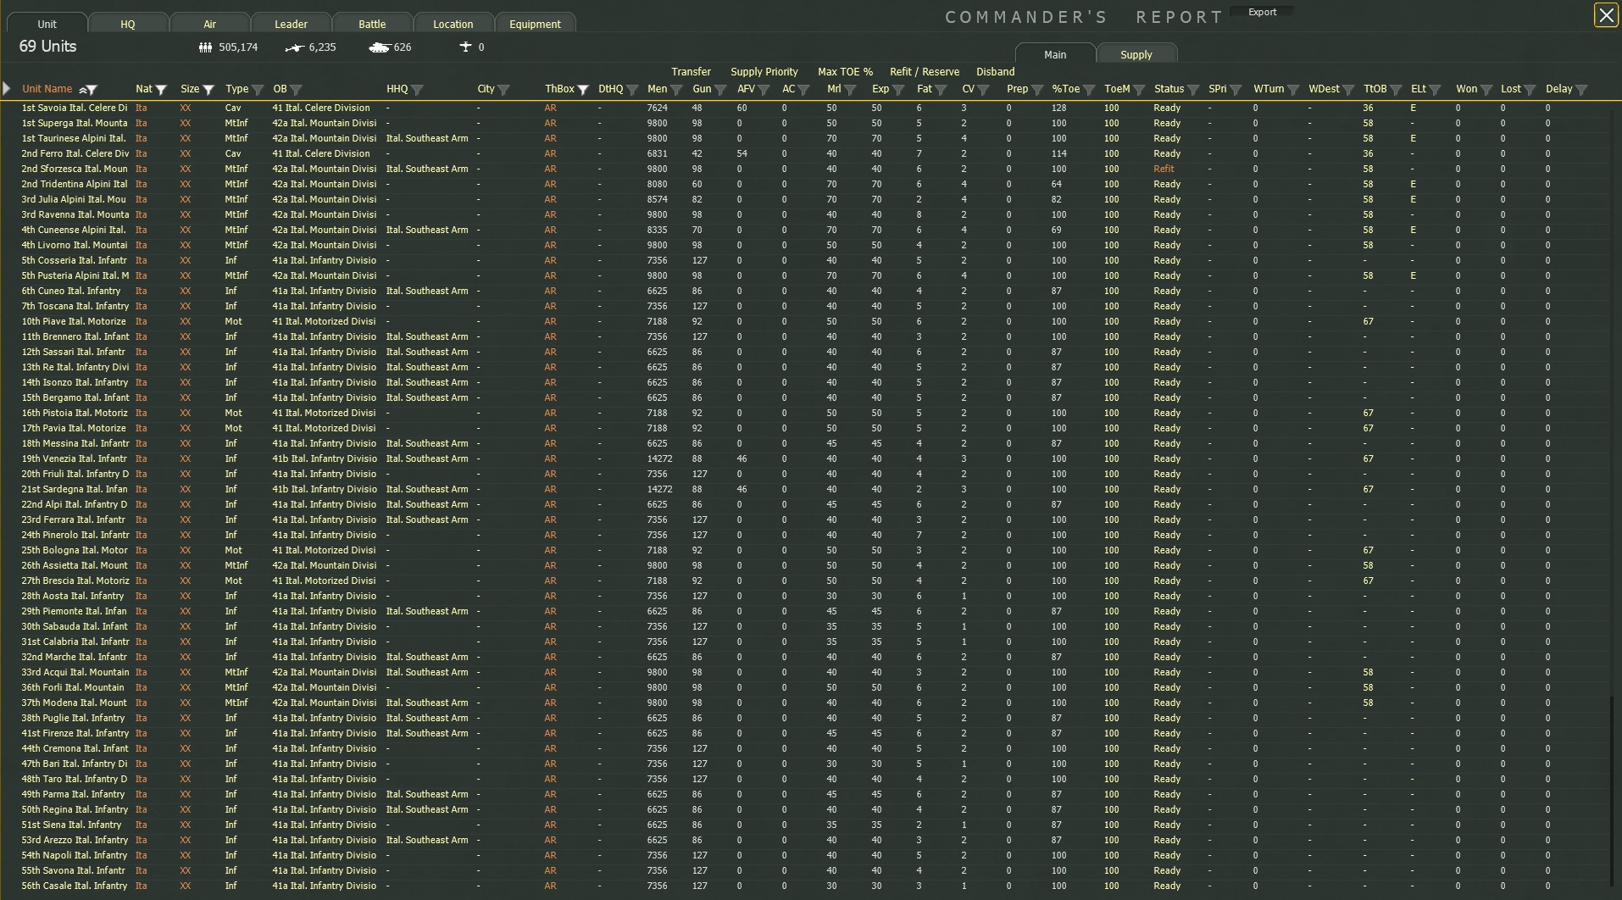Open the filter funnel for Nat column
This screenshot has height=900, width=1622.
(x=161, y=90)
